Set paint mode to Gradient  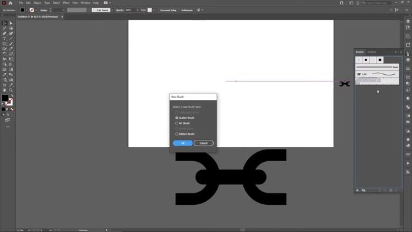click(8, 110)
